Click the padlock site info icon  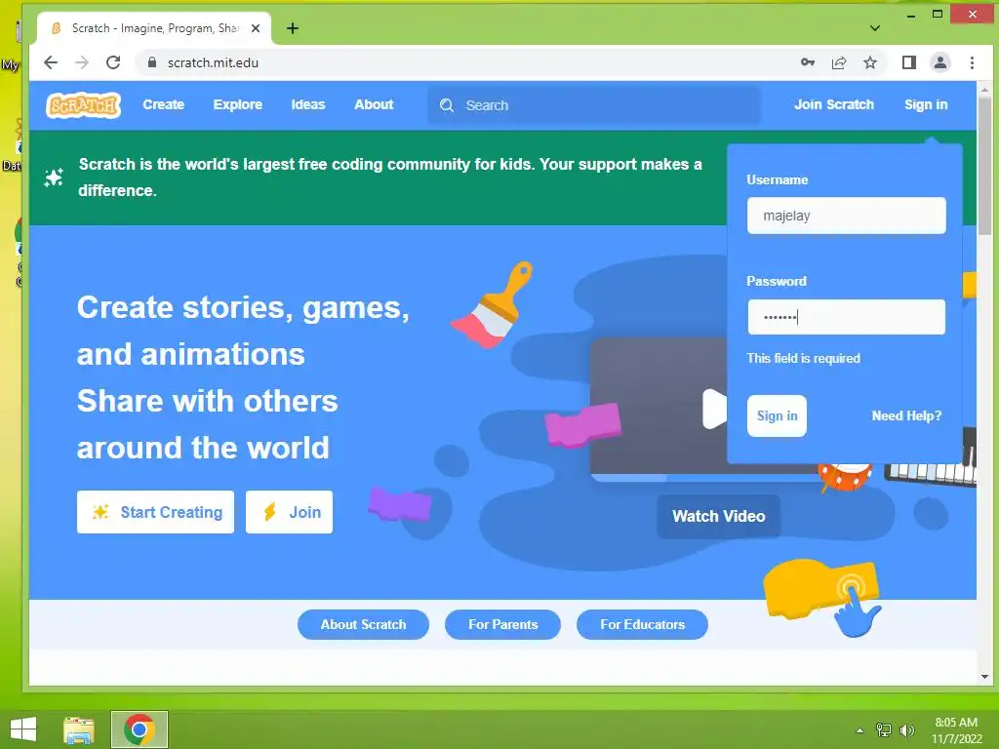(x=151, y=62)
